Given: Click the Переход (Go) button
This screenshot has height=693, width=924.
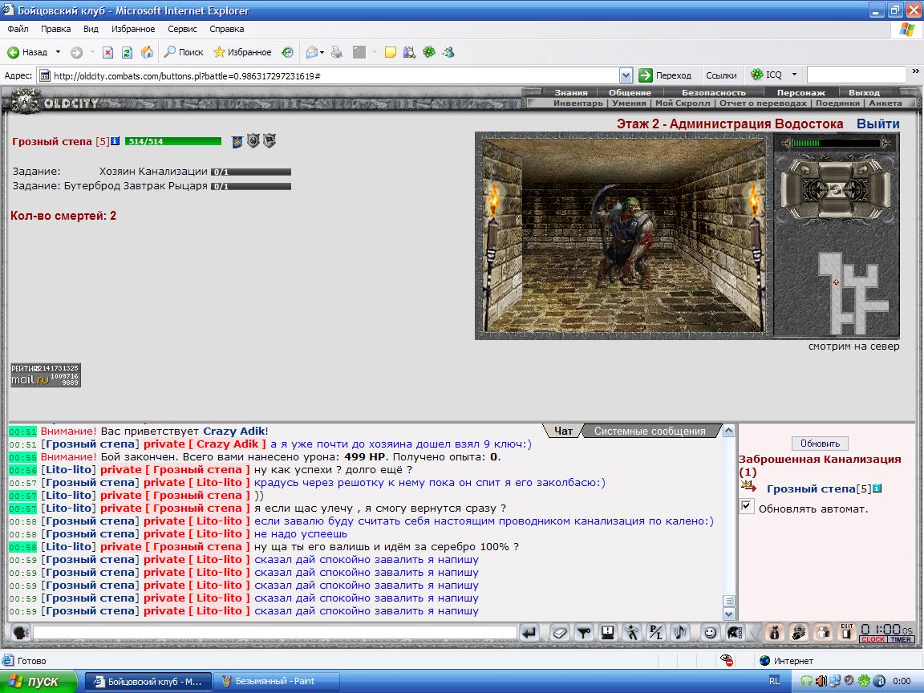Looking at the screenshot, I should [x=665, y=75].
